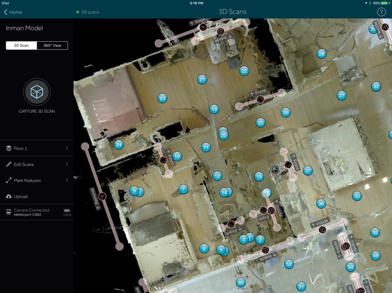Select the circular marker on the Remove line
This screenshot has width=392, height=293.
(102, 196)
